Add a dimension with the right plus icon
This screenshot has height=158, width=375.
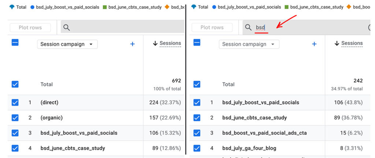tap(314, 44)
